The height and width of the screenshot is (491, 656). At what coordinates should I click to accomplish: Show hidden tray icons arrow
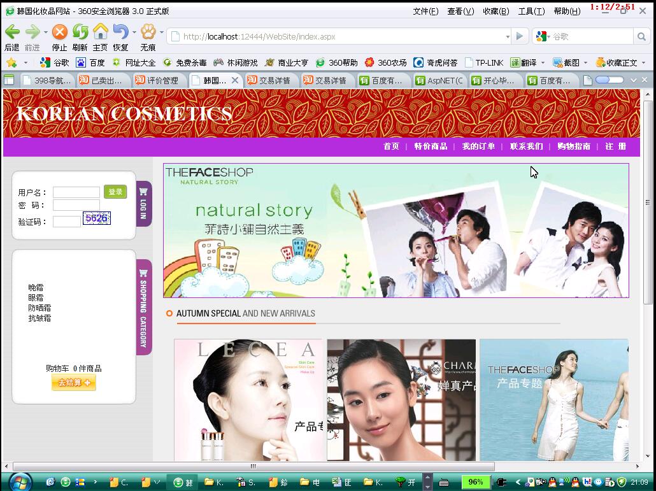tap(518, 482)
